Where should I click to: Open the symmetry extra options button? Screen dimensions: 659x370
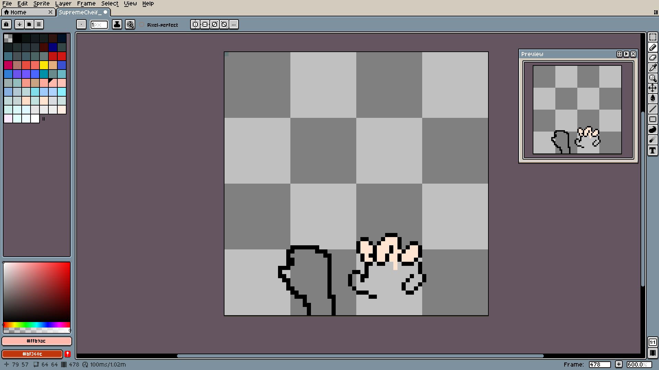tap(234, 24)
